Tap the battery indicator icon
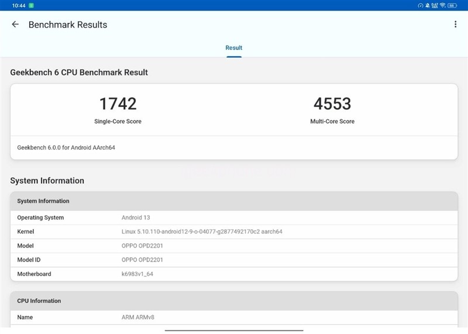This screenshot has width=468, height=334. 452,5
